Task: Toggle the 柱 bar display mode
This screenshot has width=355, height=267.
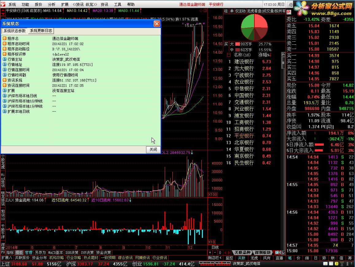Action: 226,11
